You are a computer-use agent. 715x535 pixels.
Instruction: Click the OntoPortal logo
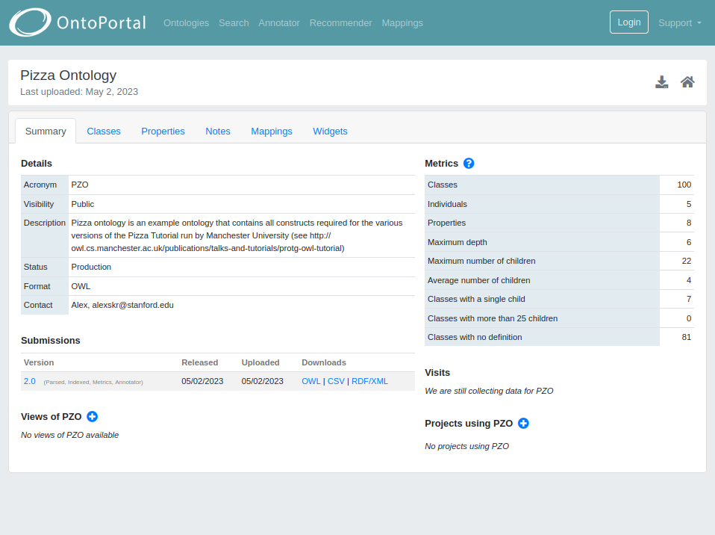point(78,22)
